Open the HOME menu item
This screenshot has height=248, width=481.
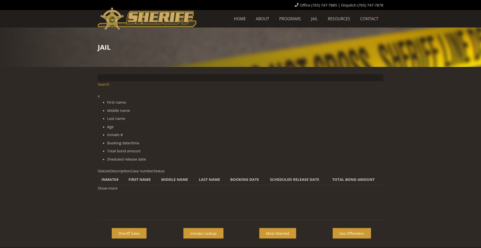240,19
